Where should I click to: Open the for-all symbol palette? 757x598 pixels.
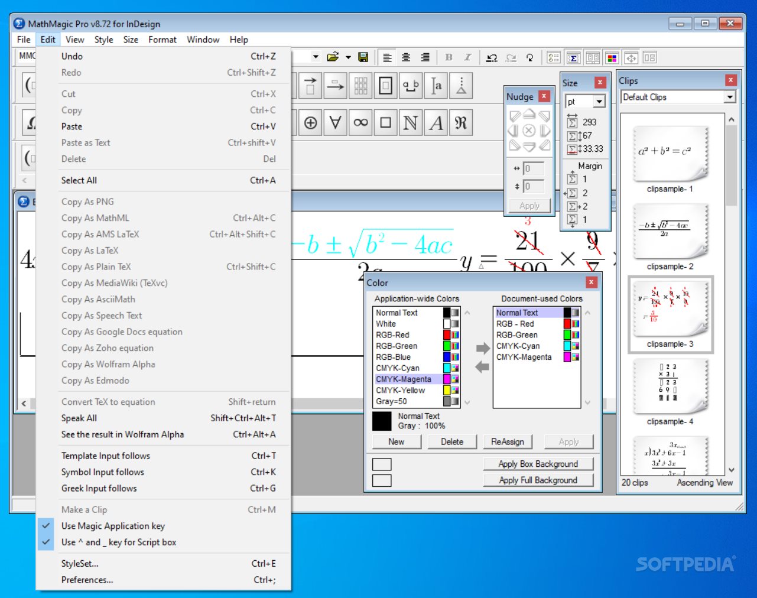(x=336, y=122)
